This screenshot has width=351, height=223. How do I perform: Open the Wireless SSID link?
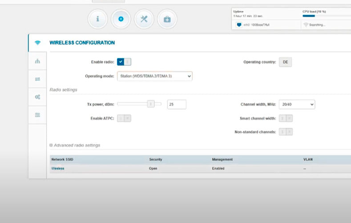tap(58, 168)
